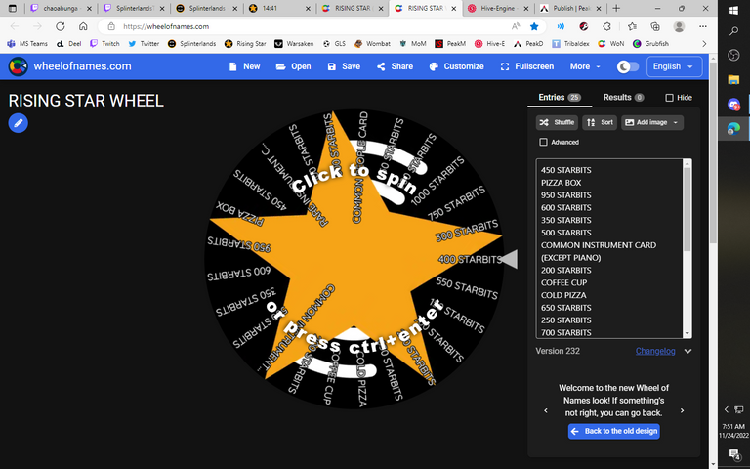Screen dimensions: 750x469
Task: Click the 950 STARBITS entry line
Action: 565,195
